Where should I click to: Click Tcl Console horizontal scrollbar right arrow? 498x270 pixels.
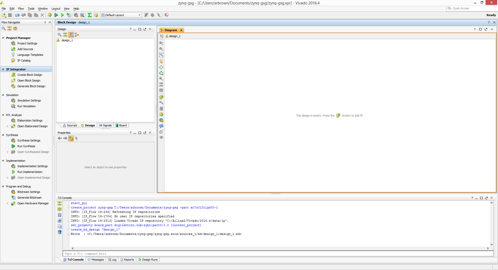coord(488,248)
